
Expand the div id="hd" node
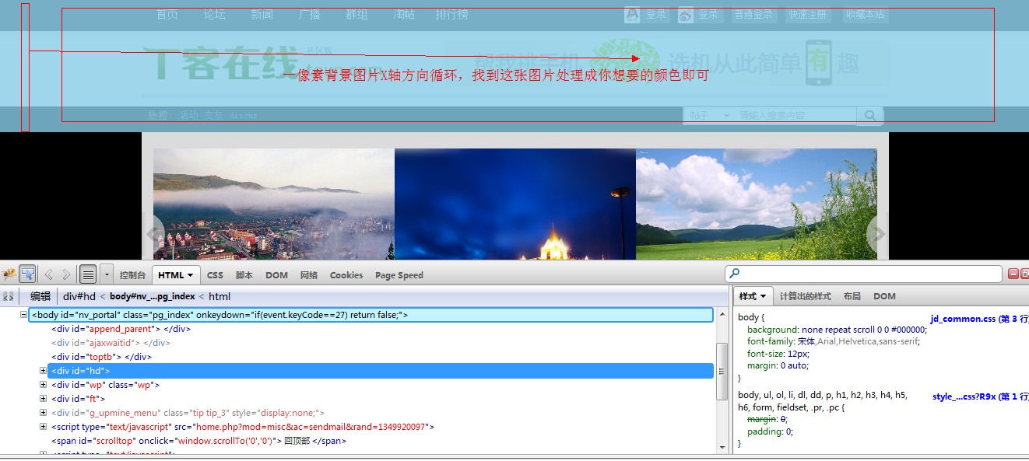[44, 371]
